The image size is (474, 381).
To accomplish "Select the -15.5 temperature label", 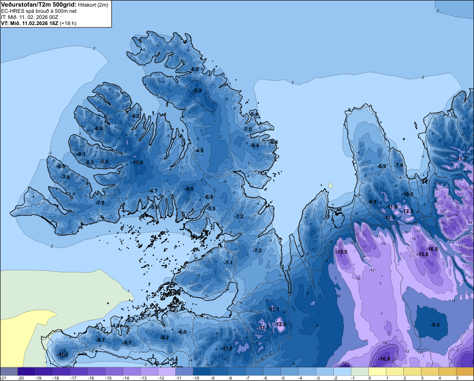I will (342, 252).
